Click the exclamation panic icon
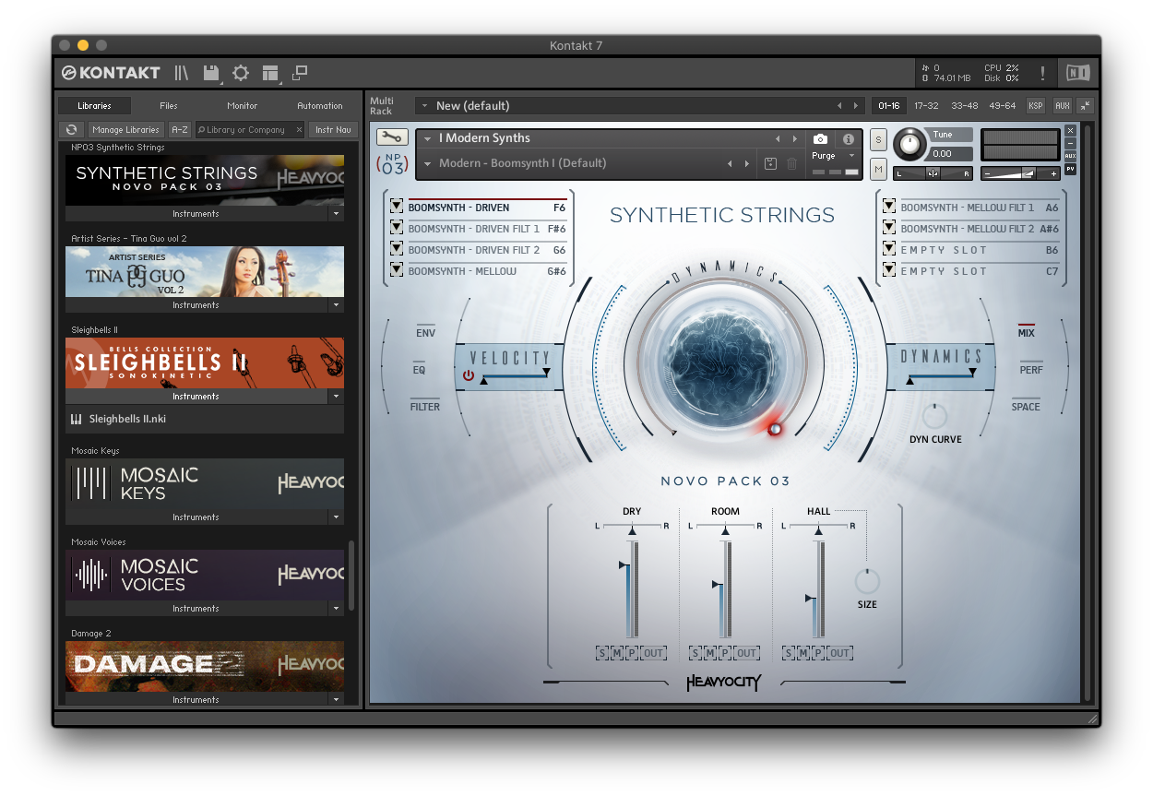 click(1042, 73)
